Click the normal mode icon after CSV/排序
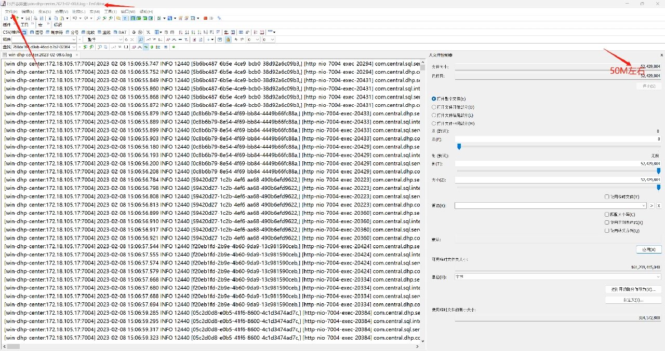The image size is (665, 351). point(24,33)
